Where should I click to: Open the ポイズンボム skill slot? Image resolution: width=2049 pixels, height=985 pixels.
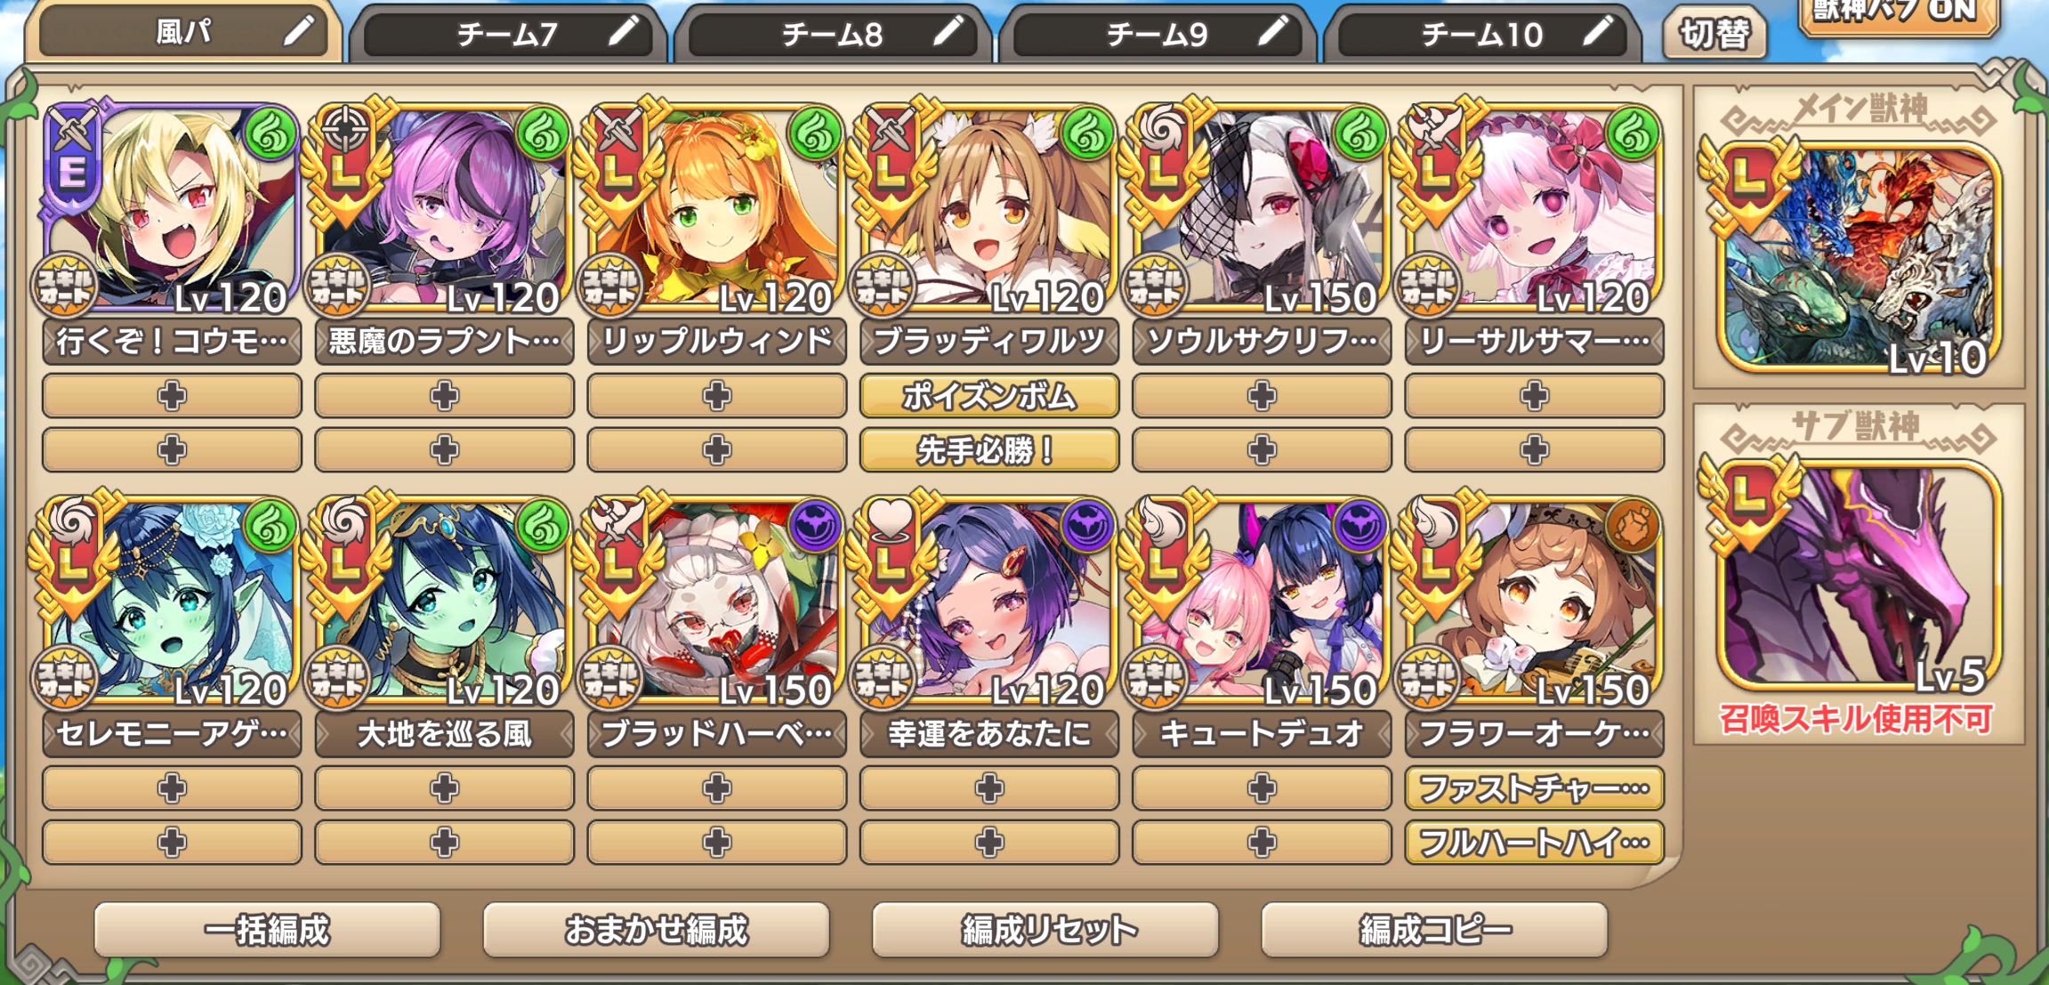click(988, 396)
